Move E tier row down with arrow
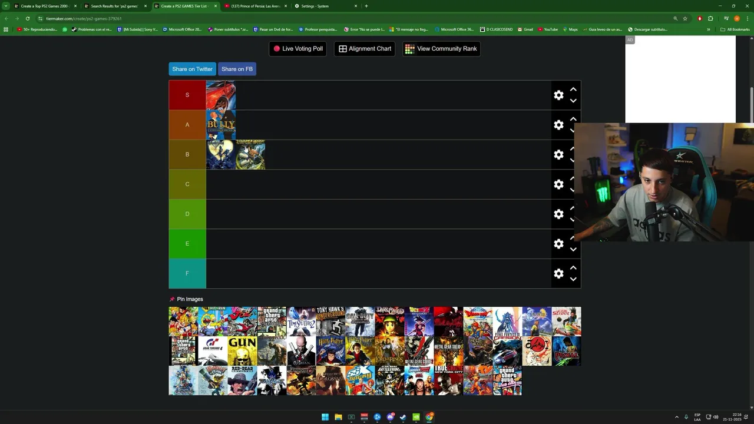 tap(573, 250)
